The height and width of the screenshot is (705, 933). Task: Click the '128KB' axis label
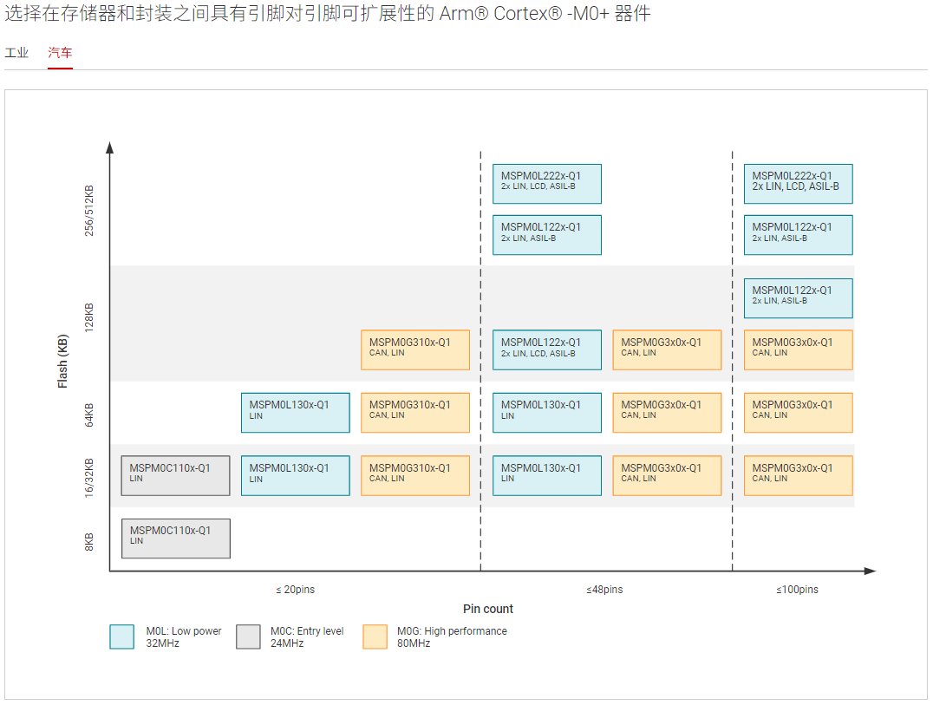[88, 317]
